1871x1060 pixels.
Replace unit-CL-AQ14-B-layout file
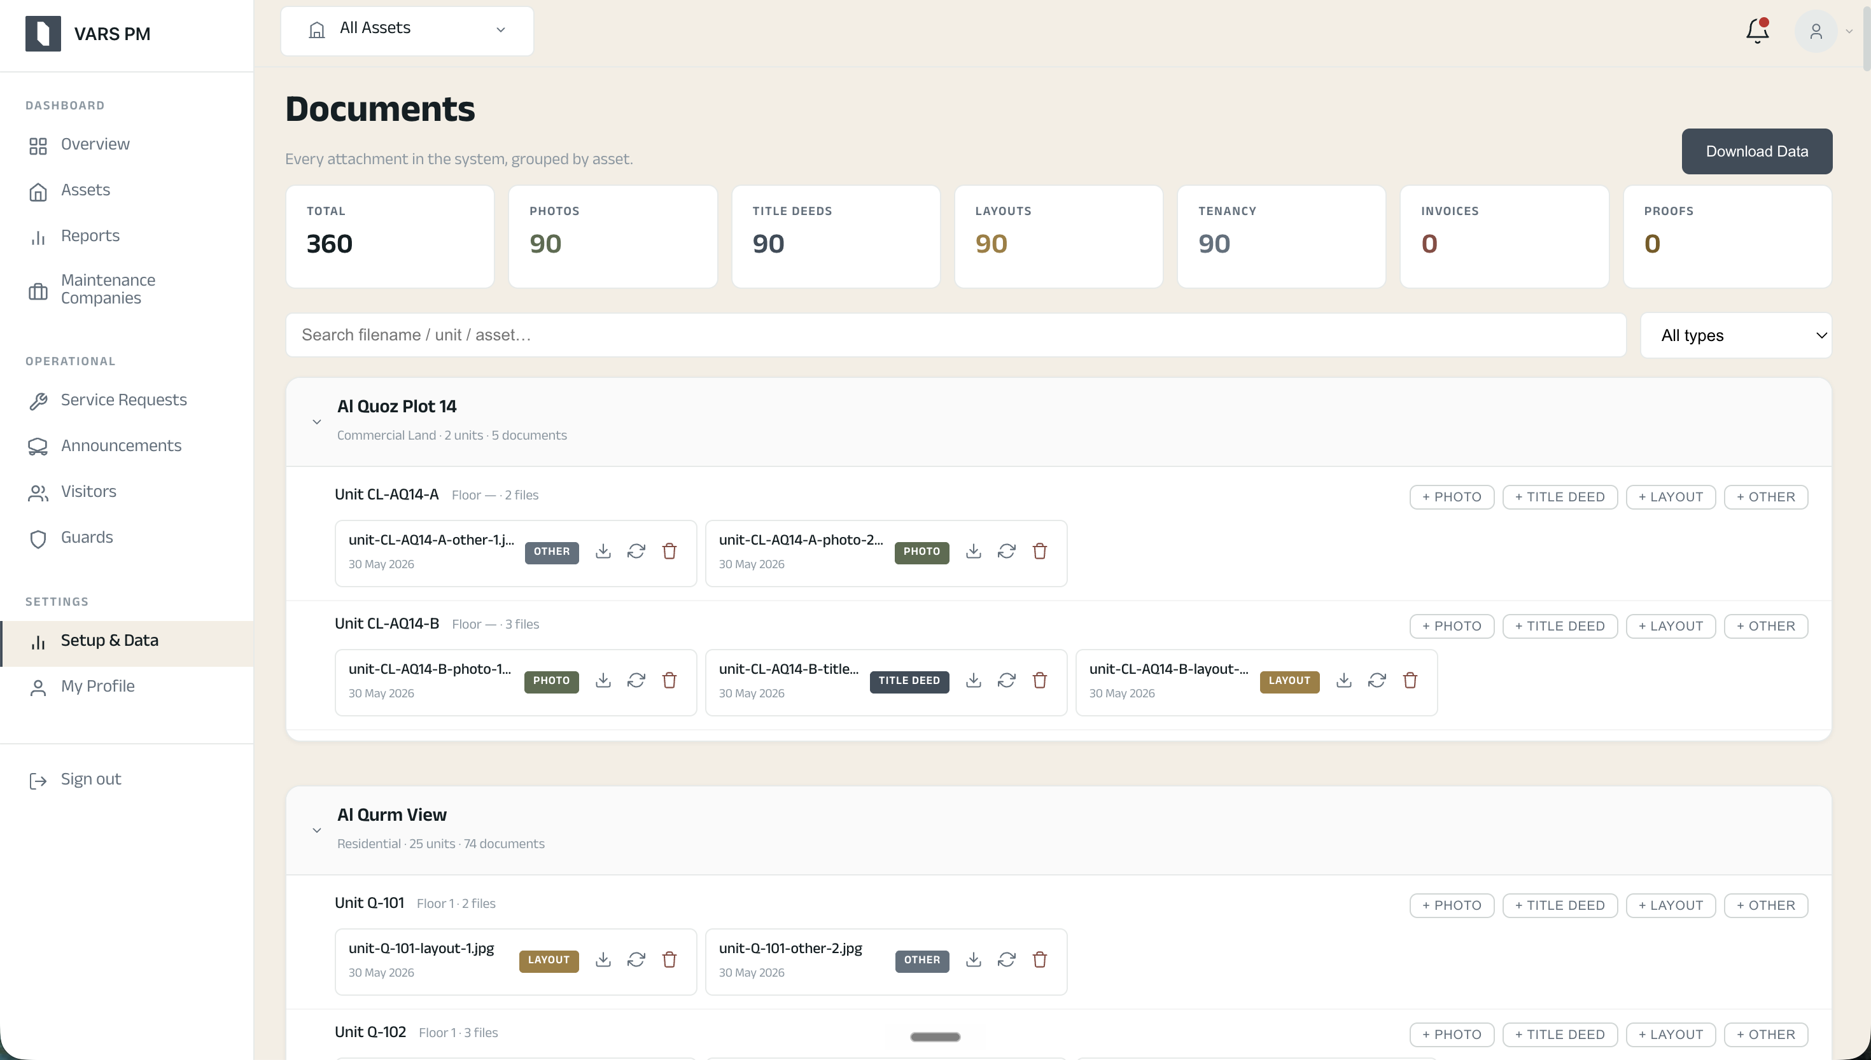[x=1377, y=680]
